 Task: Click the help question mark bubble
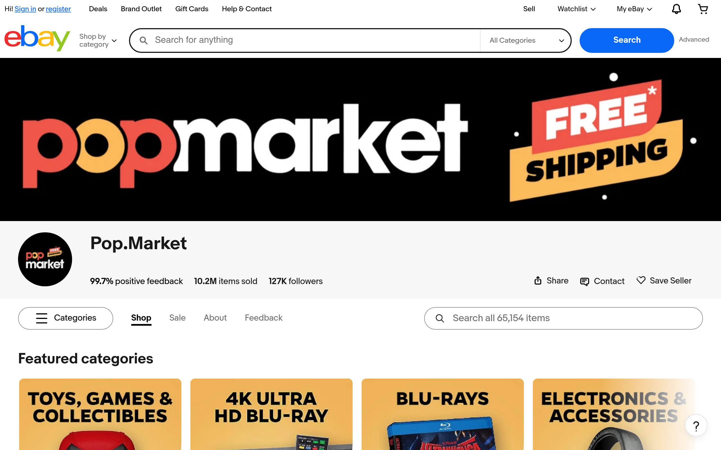[696, 426]
